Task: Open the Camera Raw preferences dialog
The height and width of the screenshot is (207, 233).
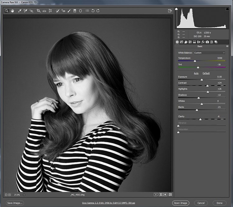Action: pyautogui.click(x=87, y=11)
